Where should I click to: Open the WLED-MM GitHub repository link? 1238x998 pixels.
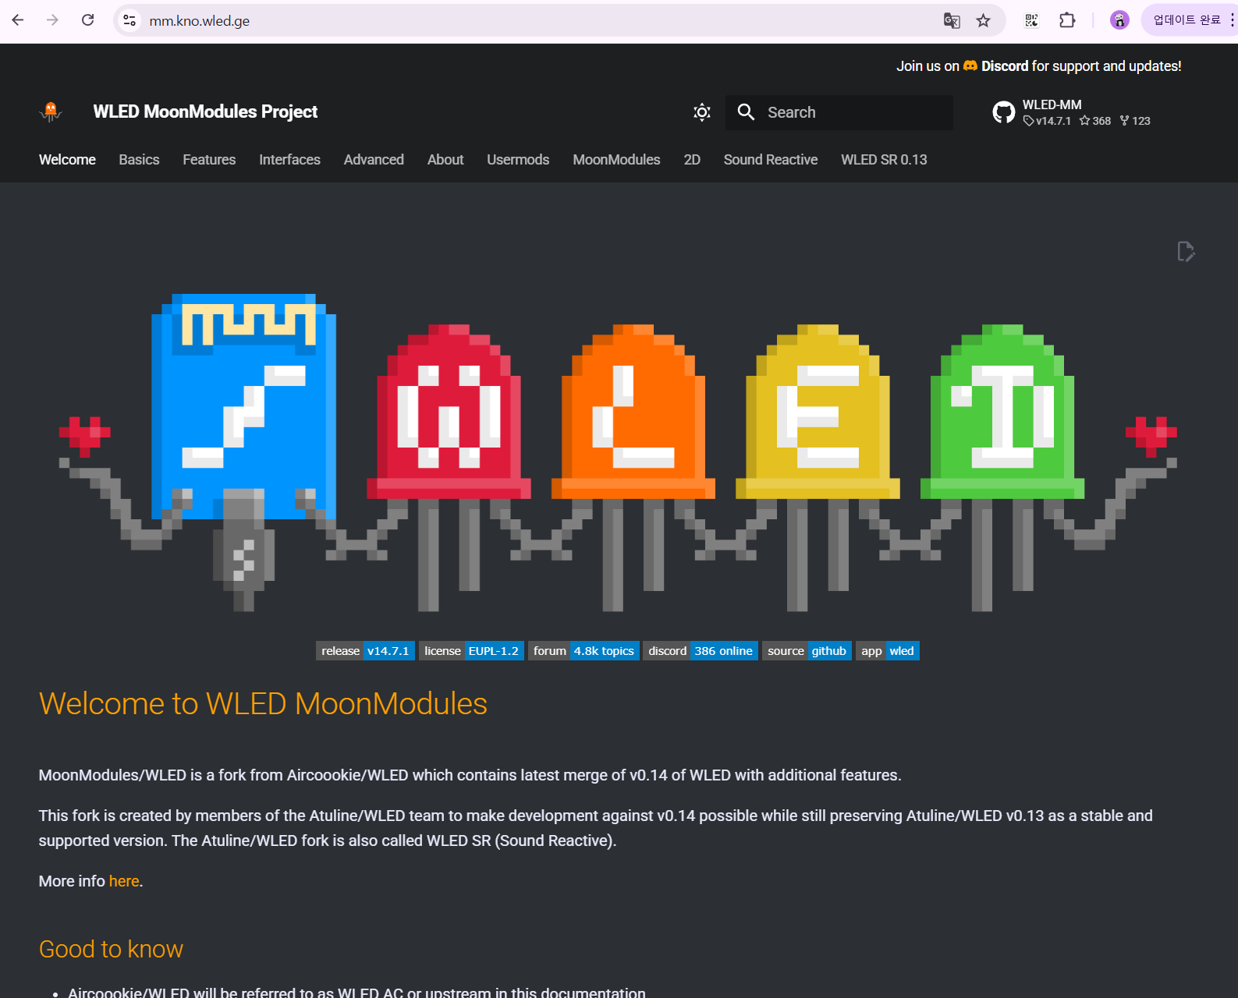coord(1071,112)
